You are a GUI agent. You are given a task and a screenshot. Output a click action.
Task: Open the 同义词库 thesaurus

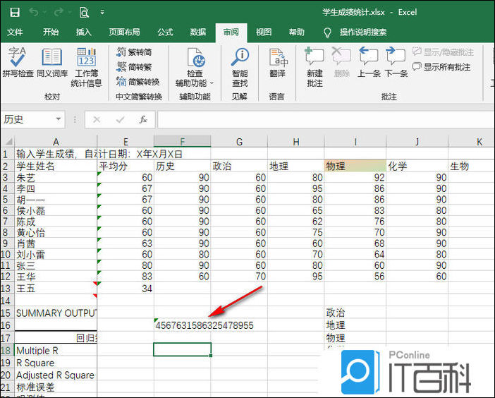(x=52, y=62)
